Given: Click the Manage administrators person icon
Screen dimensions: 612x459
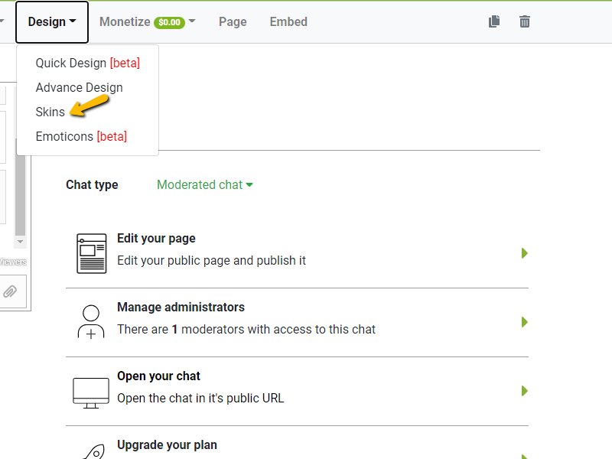Looking at the screenshot, I should click(x=91, y=322).
